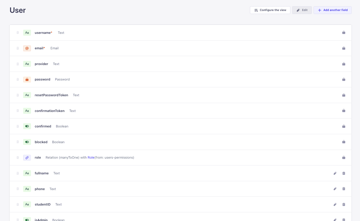
Task: Click the role relation link icon
Action: tap(27, 157)
